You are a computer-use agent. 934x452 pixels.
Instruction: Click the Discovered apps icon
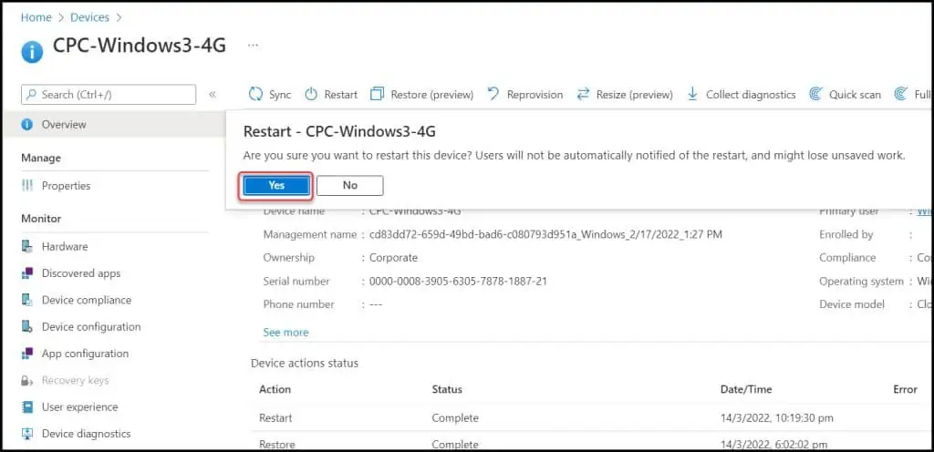pos(26,273)
